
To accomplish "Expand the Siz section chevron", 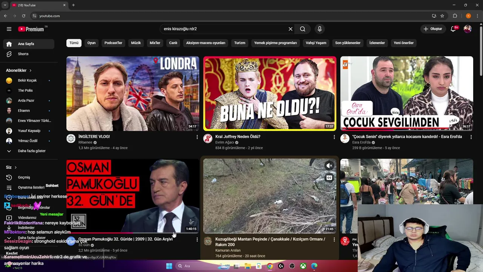I will (15, 167).
